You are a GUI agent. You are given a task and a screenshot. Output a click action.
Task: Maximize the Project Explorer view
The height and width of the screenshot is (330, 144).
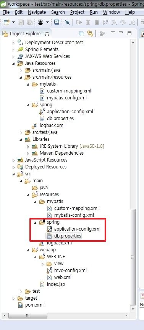click(129, 33)
